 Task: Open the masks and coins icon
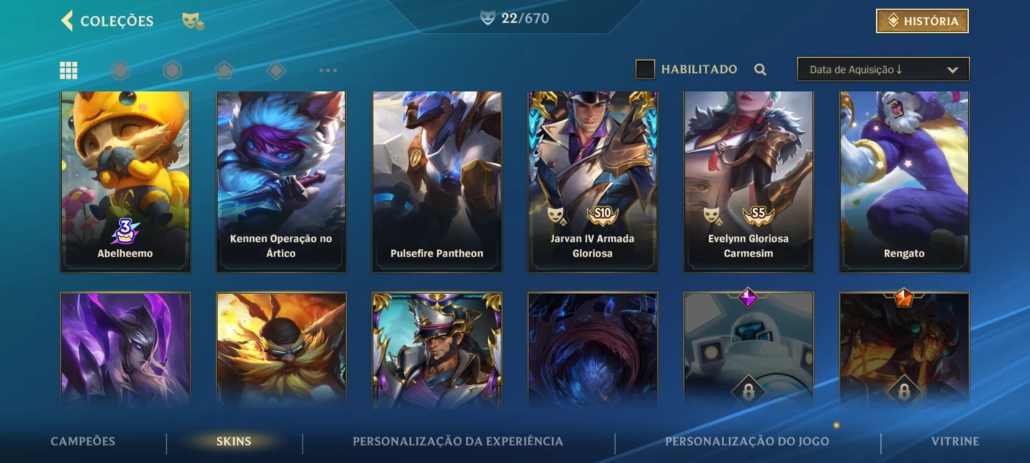pos(193,21)
